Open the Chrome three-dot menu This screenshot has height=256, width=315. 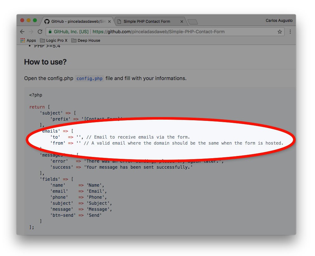[290, 32]
